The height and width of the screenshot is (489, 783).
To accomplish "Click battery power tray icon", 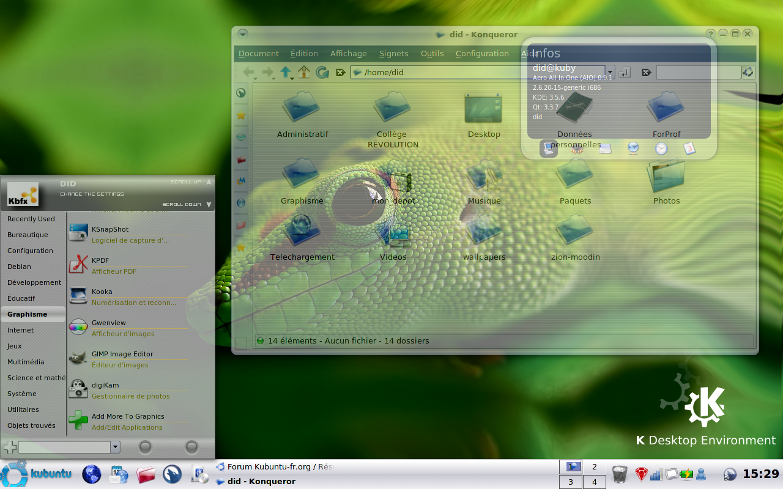I will [x=686, y=474].
